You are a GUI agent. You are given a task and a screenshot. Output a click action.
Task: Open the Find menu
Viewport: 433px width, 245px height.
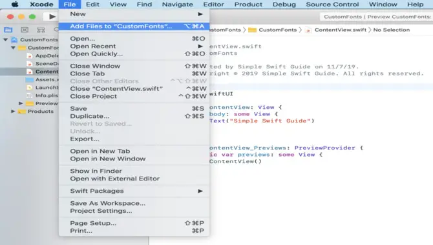point(144,5)
